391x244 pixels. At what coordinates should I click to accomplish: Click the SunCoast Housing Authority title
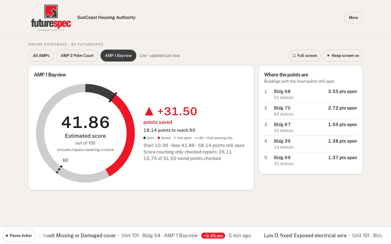pos(106,17)
